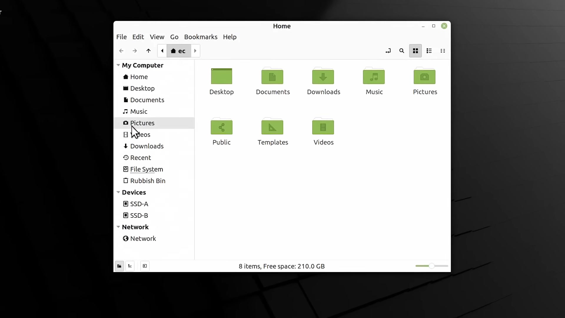Select the SSD-A drive
565x318 pixels.
click(x=154, y=204)
